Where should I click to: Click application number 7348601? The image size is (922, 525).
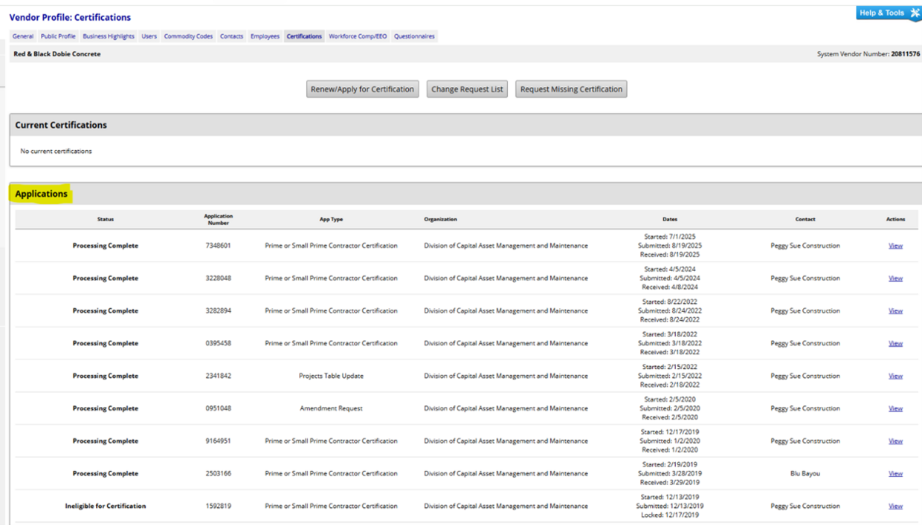219,246
